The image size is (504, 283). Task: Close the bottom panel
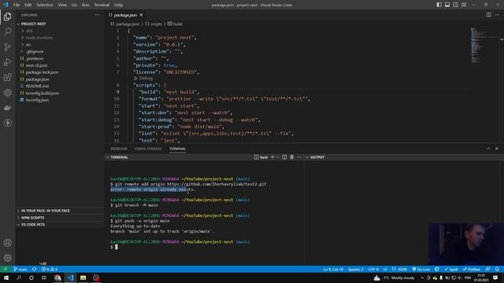pos(497,149)
